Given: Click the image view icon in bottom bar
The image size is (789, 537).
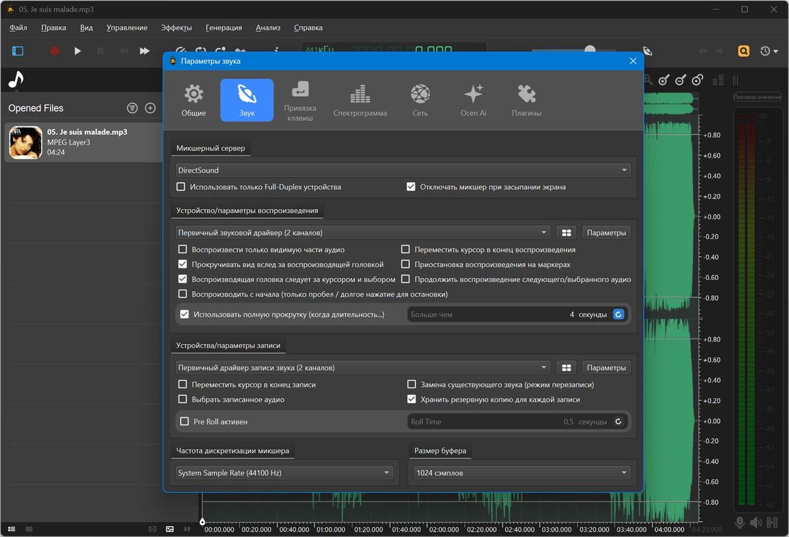Looking at the screenshot, I should pyautogui.click(x=170, y=528).
